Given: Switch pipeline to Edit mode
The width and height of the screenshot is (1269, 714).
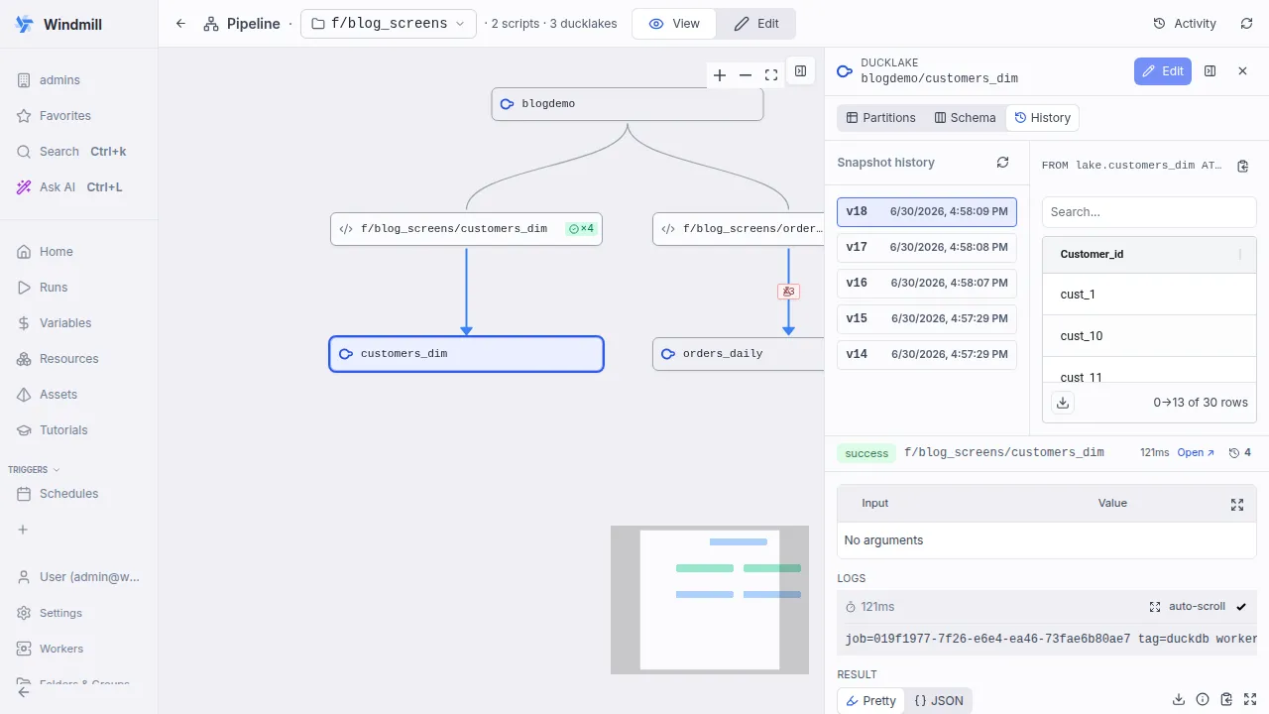Looking at the screenshot, I should click(x=756, y=24).
